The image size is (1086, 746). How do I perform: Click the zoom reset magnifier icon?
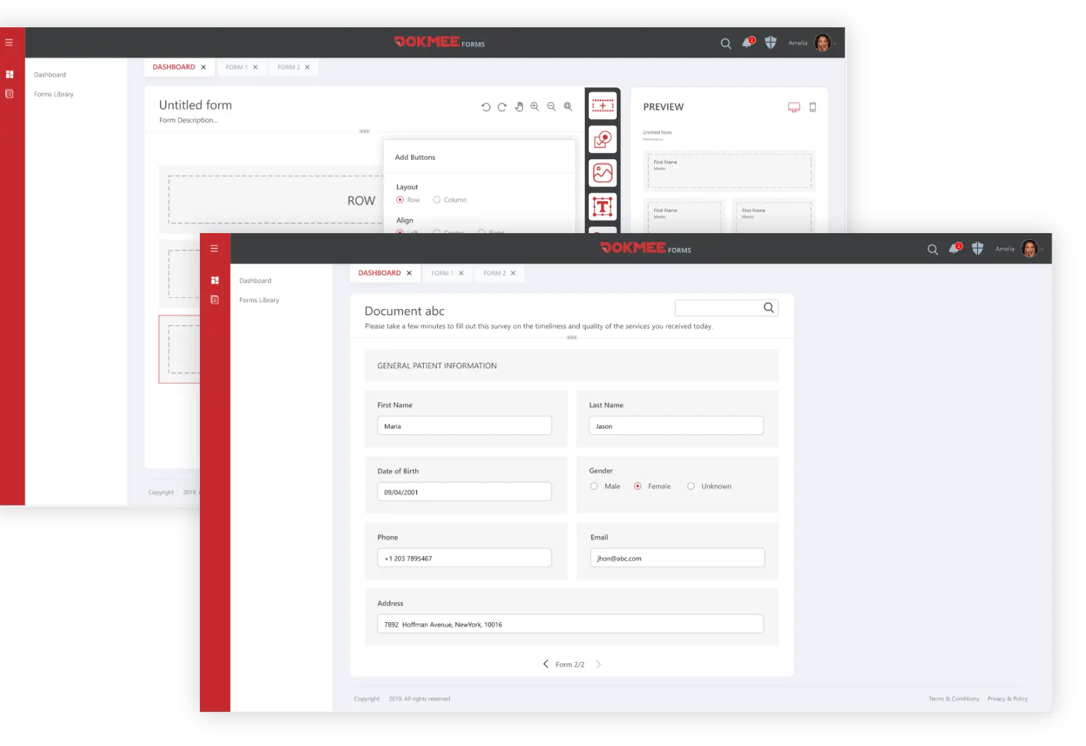568,107
